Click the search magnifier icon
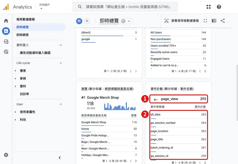Viewport: 238px width, 164px height. (80, 7)
